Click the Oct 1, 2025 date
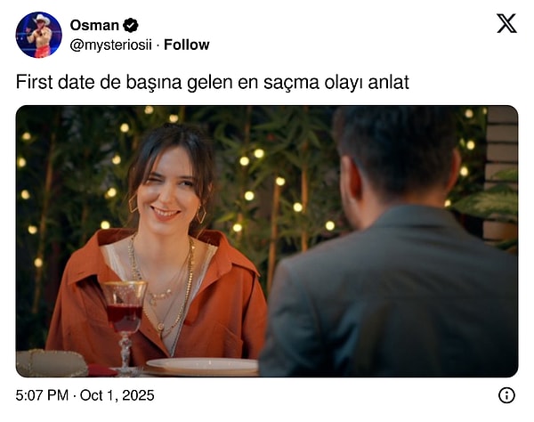The image size is (534, 422). (x=117, y=395)
